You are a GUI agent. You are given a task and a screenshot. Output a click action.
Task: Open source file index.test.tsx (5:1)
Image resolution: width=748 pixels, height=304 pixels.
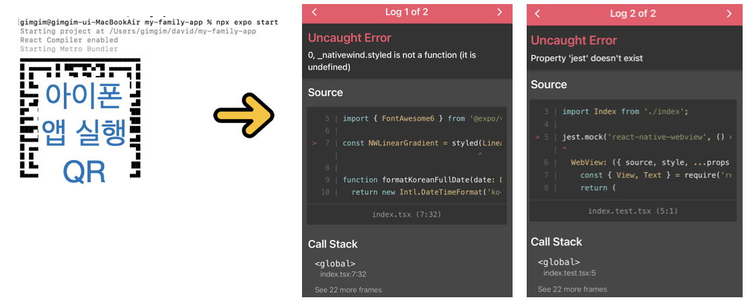(632, 211)
